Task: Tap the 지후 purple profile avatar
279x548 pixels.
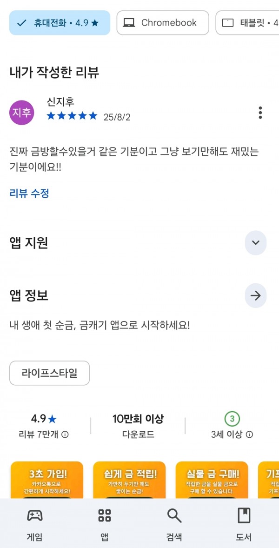Action: point(22,113)
